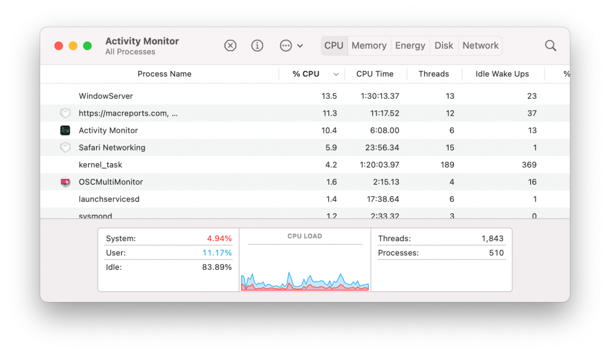Viewport: 610px width, 355px height.
Task: Sort by % CPU column header
Action: click(x=306, y=74)
